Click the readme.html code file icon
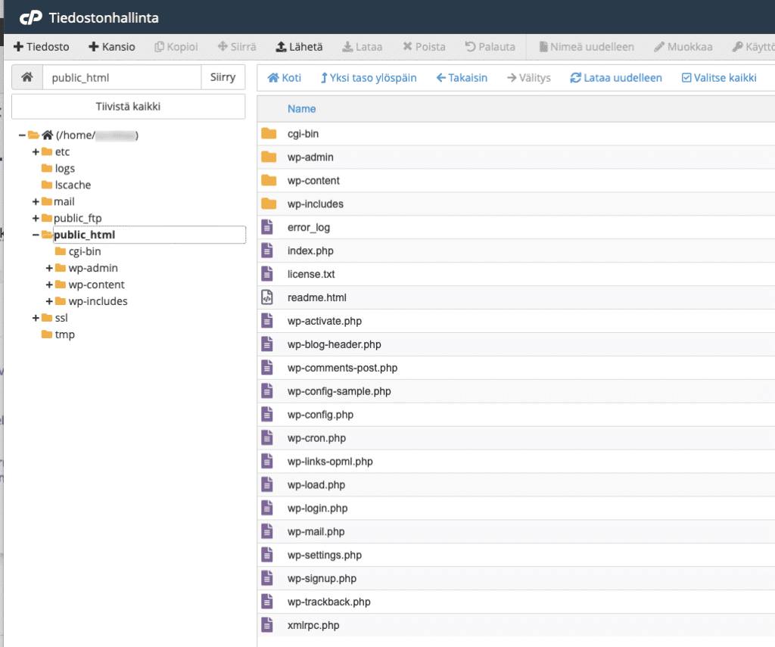The height and width of the screenshot is (647, 775). coord(268,297)
